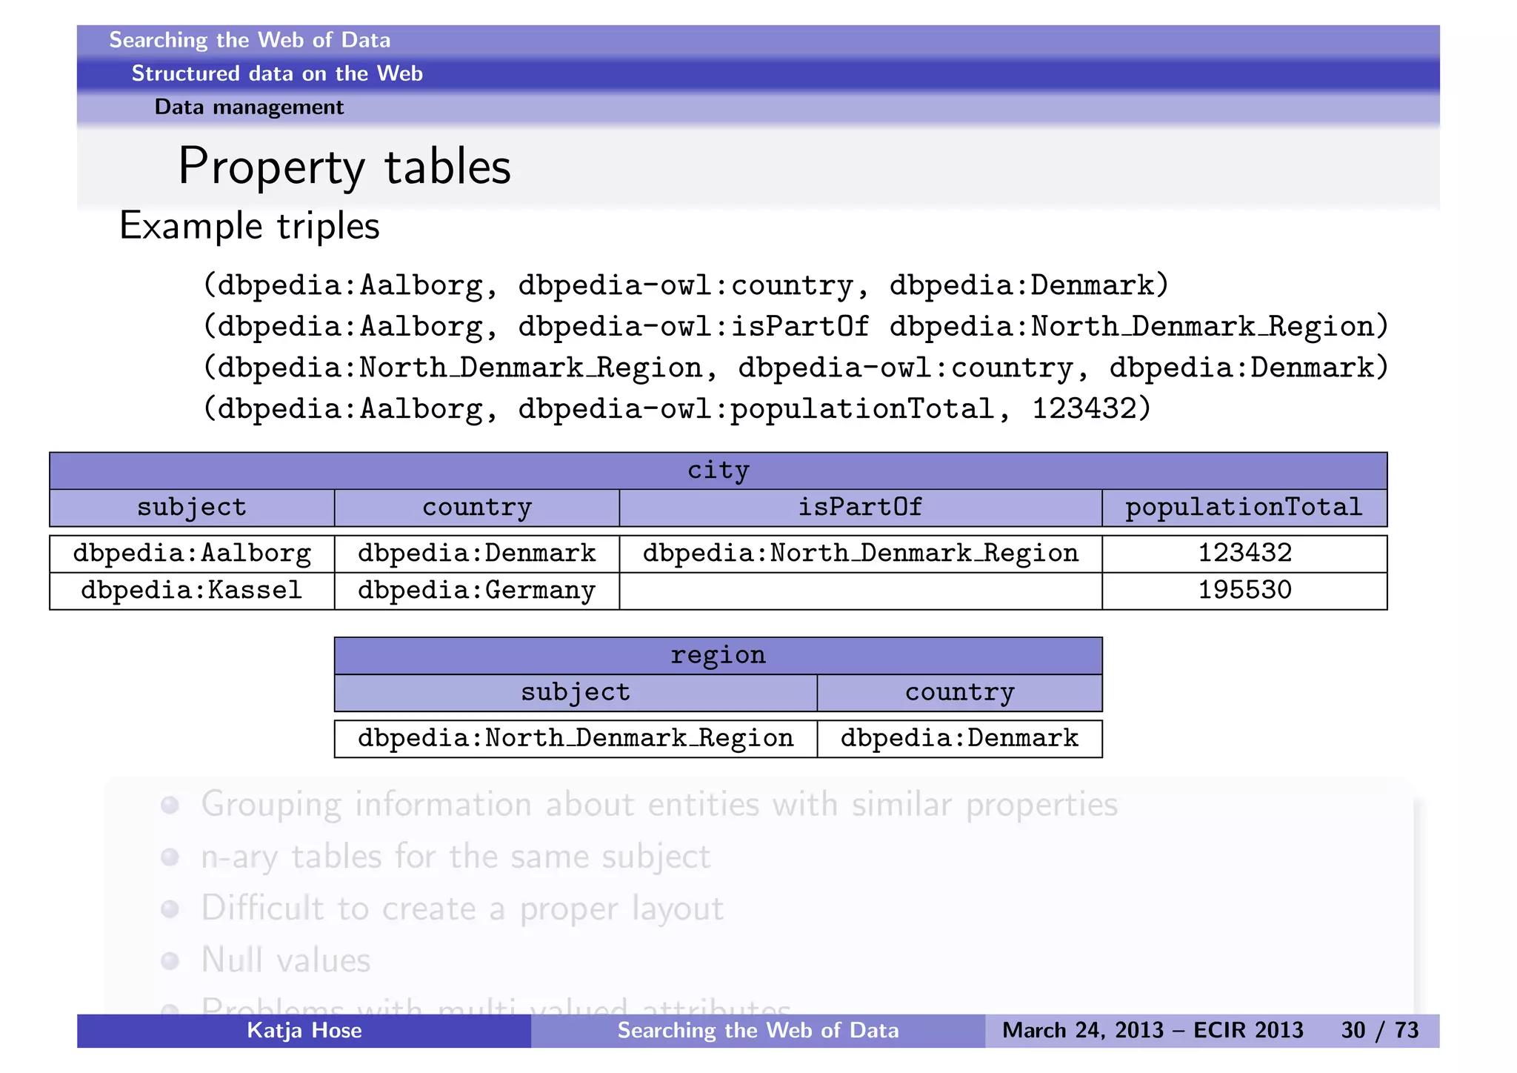Select the 'dbpedia:Kassel' cell

pos(192,591)
